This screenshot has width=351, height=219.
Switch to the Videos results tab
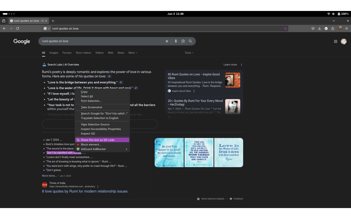(99, 53)
